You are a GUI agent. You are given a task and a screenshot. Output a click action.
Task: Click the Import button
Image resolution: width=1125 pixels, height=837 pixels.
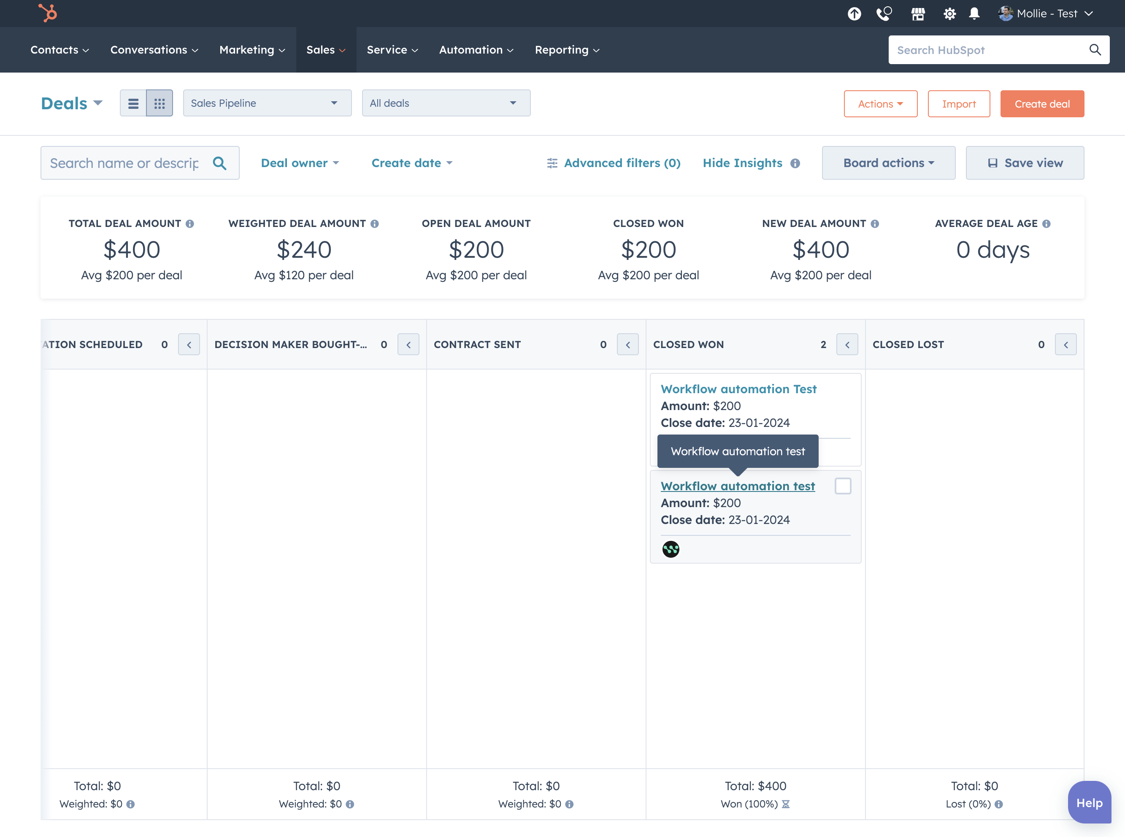pos(959,104)
